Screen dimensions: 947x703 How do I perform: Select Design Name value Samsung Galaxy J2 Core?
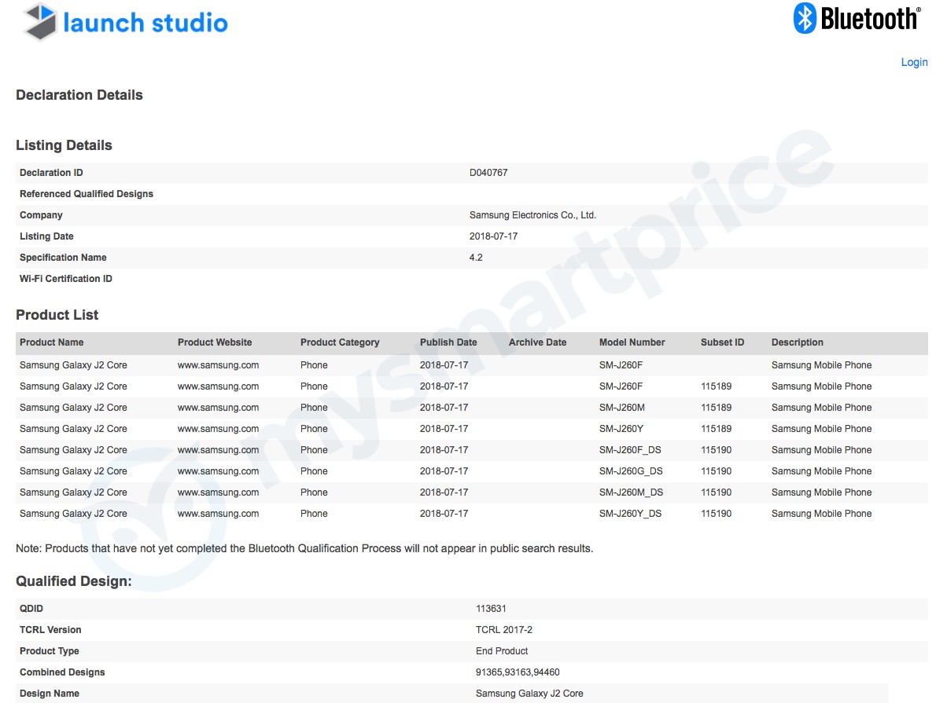click(529, 694)
